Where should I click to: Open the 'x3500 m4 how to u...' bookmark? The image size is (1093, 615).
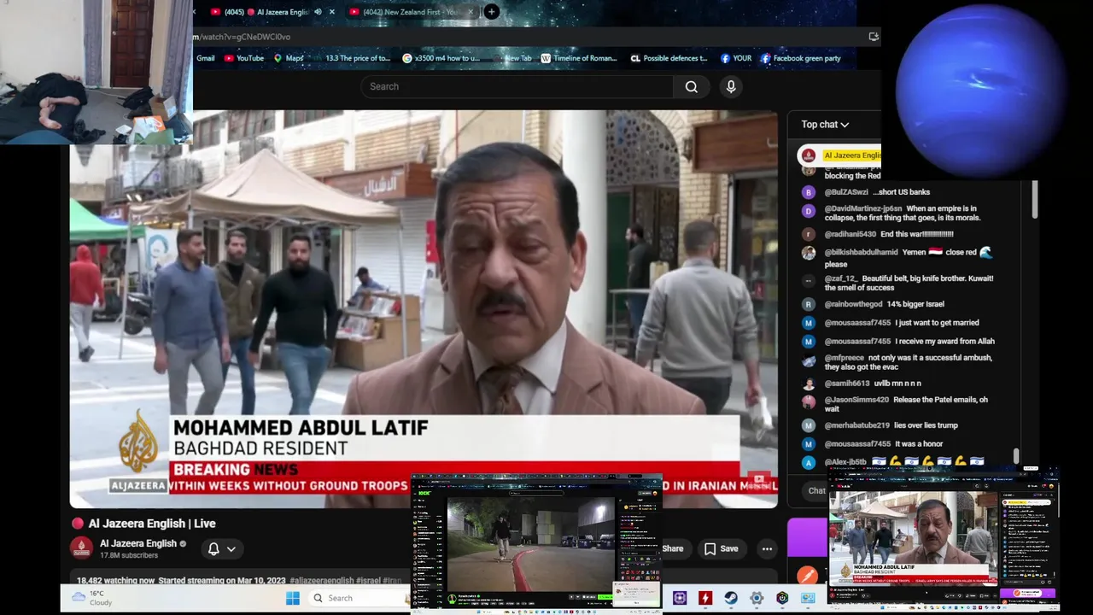click(441, 58)
